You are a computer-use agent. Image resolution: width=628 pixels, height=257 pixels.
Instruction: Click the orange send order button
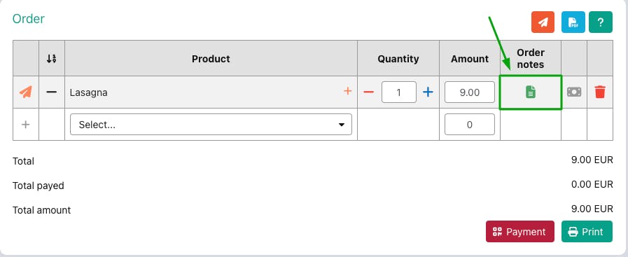[x=543, y=22]
